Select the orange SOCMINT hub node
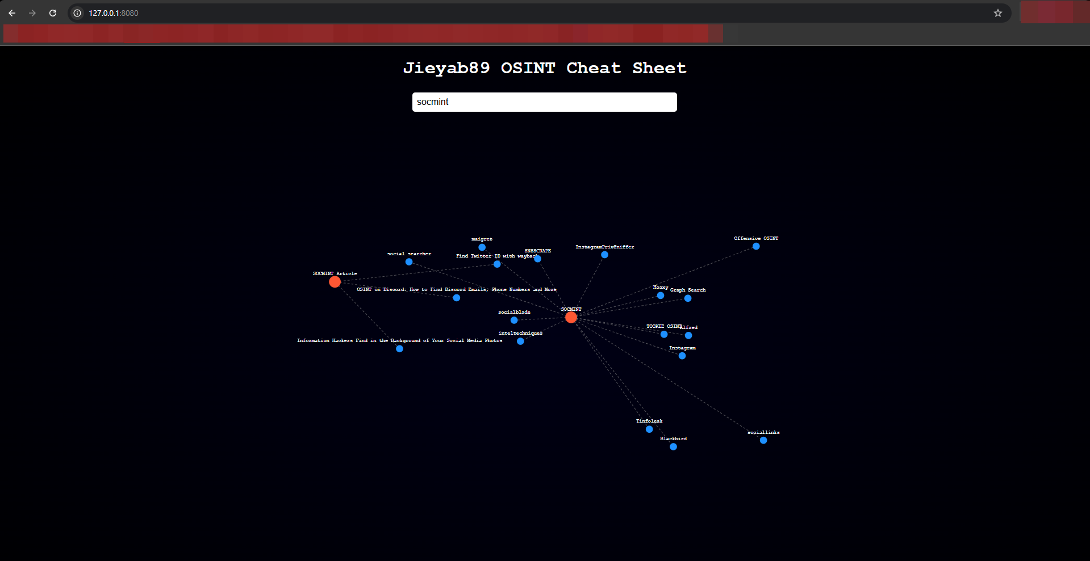 [571, 318]
